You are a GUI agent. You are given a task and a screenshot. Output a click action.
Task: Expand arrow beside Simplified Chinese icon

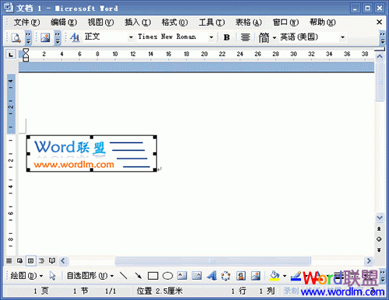point(275,38)
